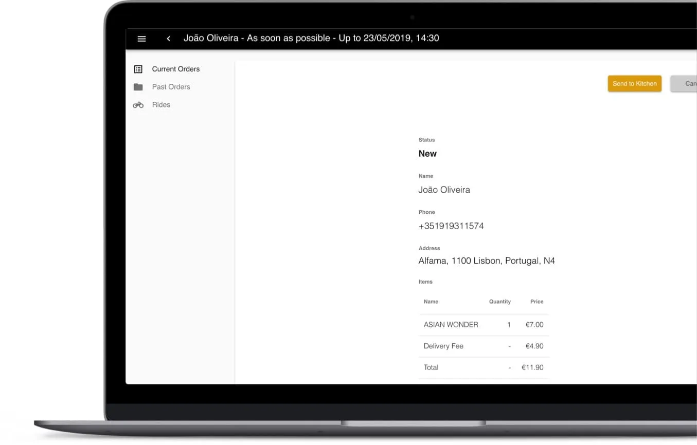Click the motorcycle icon next to Rides
The image size is (697, 445).
[138, 104]
